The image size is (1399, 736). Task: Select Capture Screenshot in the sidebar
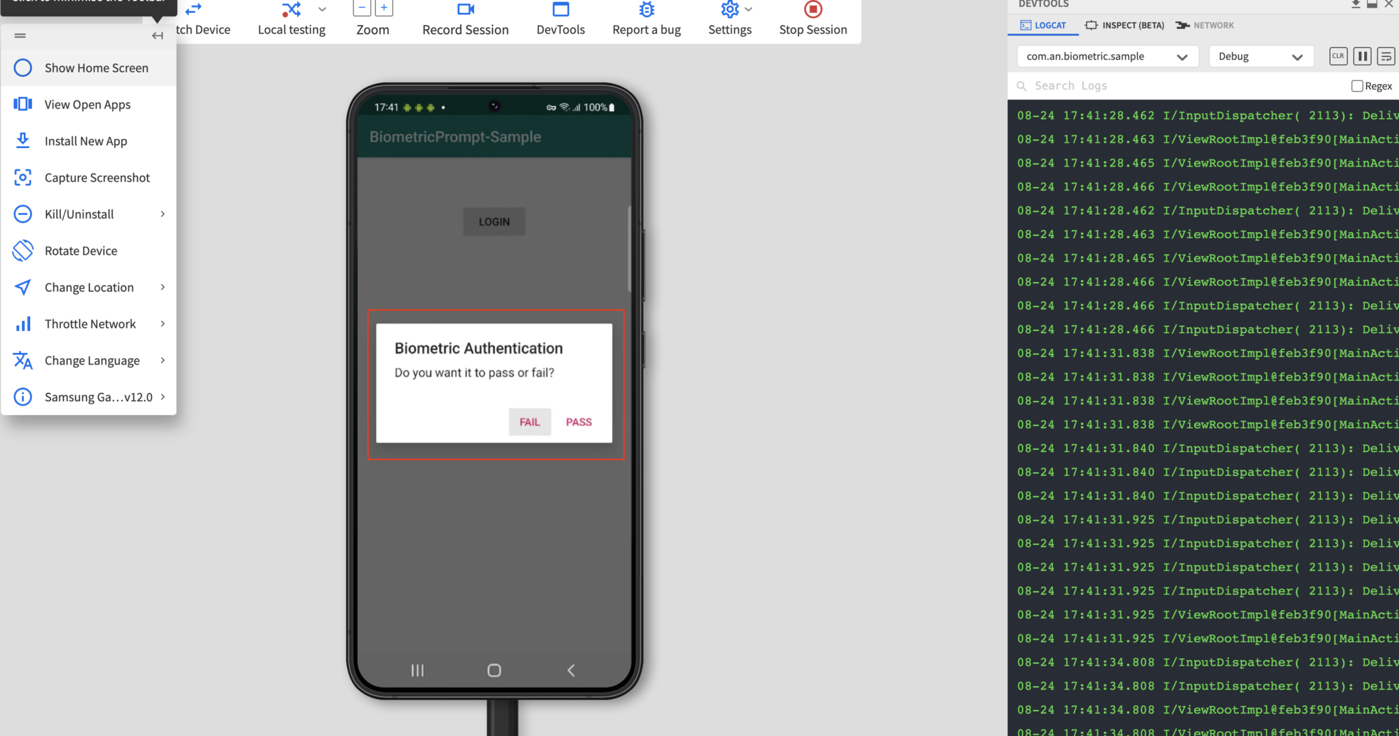(97, 178)
